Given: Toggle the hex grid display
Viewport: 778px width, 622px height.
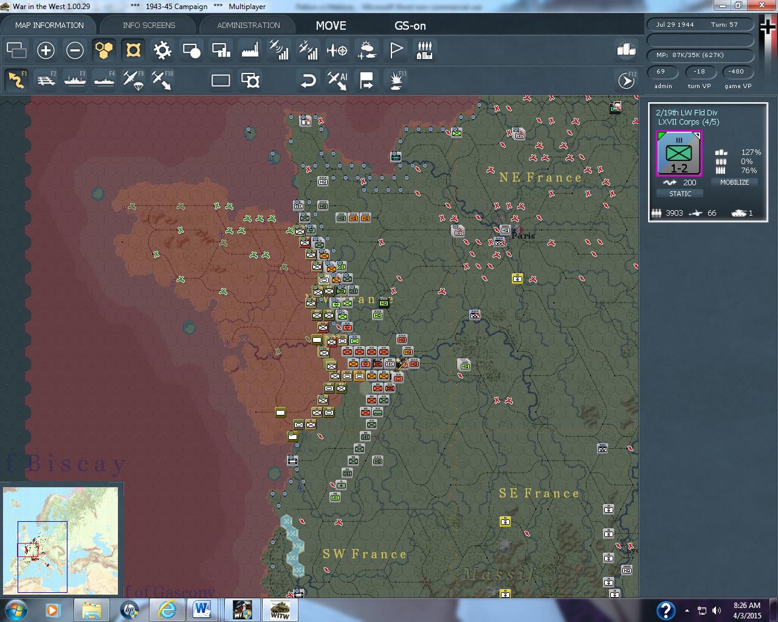Looking at the screenshot, I should coord(104,50).
